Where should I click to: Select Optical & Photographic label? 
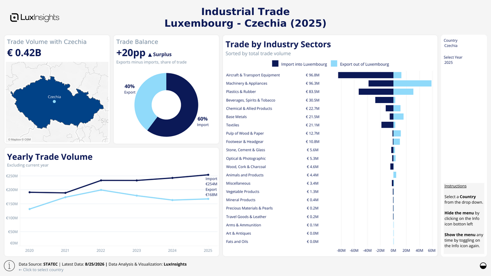pos(246,158)
